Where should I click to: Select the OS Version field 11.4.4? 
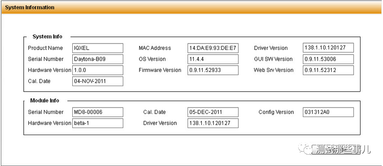click(213, 59)
